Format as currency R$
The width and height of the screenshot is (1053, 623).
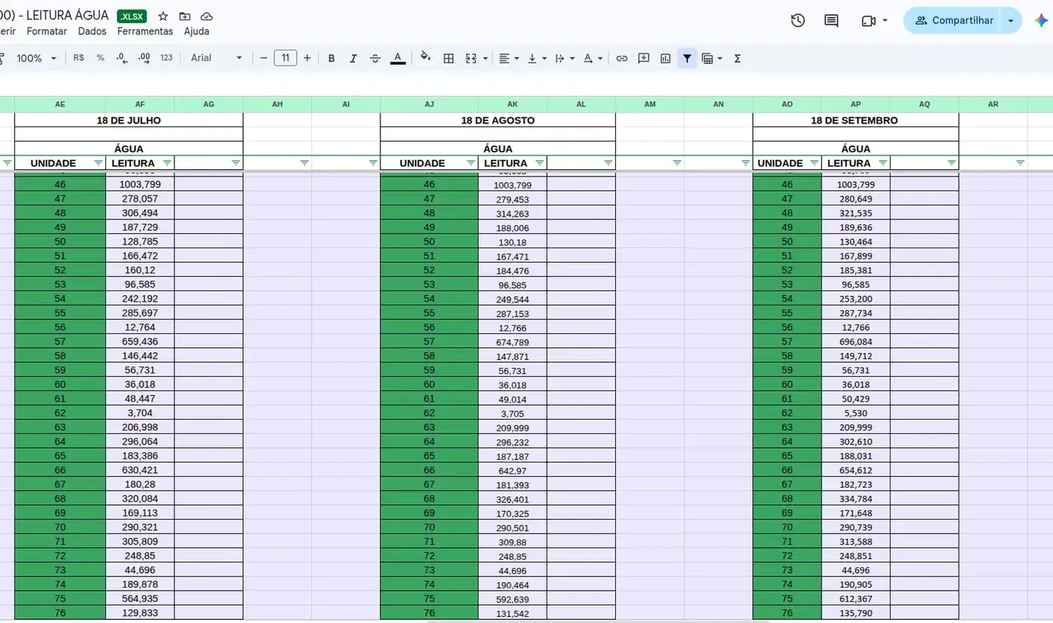[x=79, y=58]
